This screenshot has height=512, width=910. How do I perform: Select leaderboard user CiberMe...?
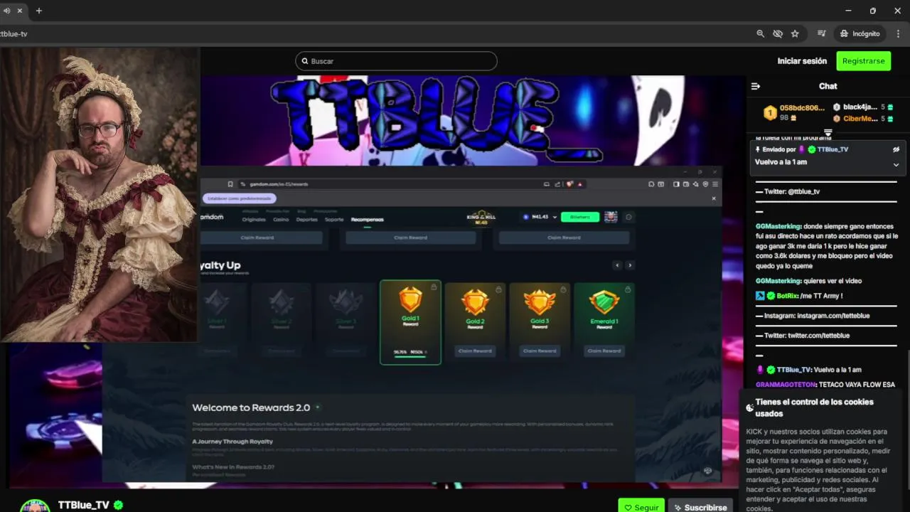point(860,119)
